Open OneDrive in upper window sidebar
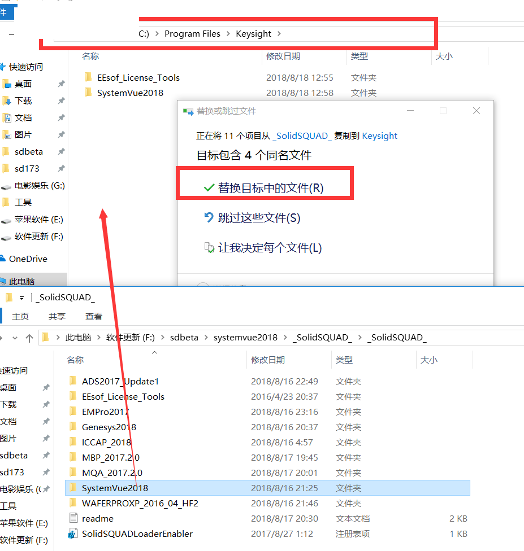The width and height of the screenshot is (524, 551). coord(28,259)
